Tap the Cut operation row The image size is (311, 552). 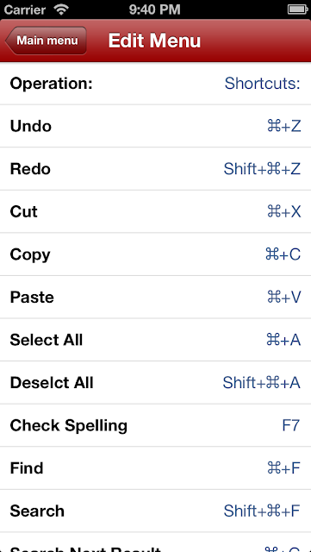155,211
